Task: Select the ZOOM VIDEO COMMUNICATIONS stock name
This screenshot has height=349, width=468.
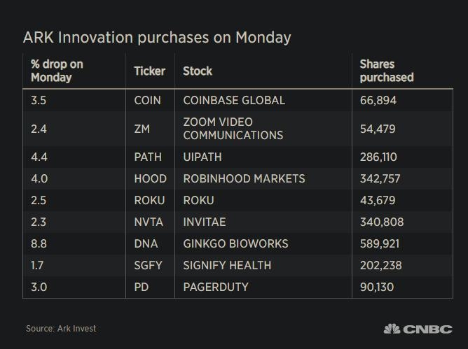Action: 233,128
